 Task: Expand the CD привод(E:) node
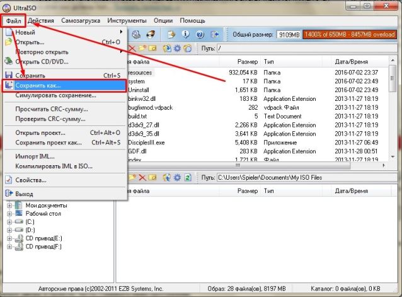9,238
